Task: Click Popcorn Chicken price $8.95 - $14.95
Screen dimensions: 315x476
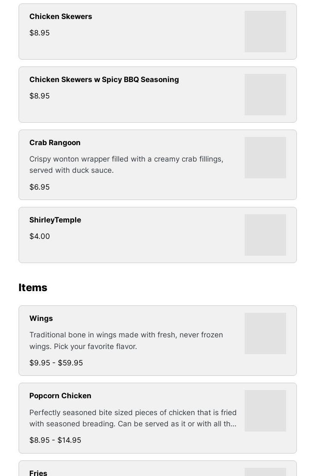Action: pyautogui.click(x=55, y=440)
